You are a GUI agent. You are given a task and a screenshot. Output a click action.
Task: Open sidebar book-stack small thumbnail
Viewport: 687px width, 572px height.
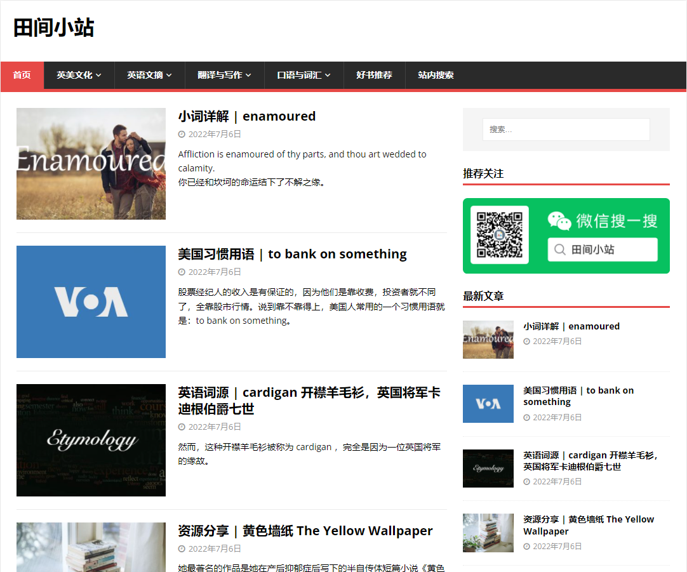488,533
